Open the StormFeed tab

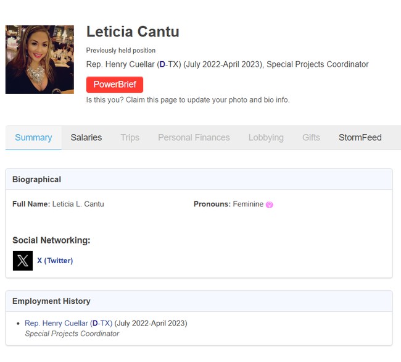click(x=360, y=138)
